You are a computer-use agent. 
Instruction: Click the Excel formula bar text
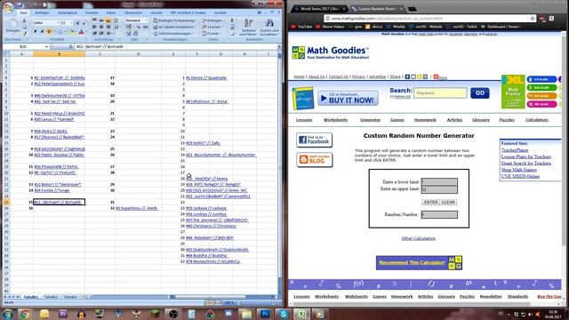point(100,47)
